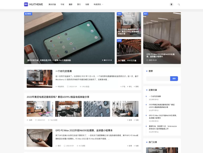Select the second carousel dot indicator
Screen dimensions: 203x153
(x=105, y=60)
